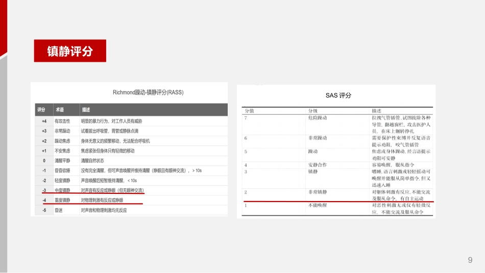The image size is (485, 273).
Task: Select the '-5' score cell
Action: point(44,210)
